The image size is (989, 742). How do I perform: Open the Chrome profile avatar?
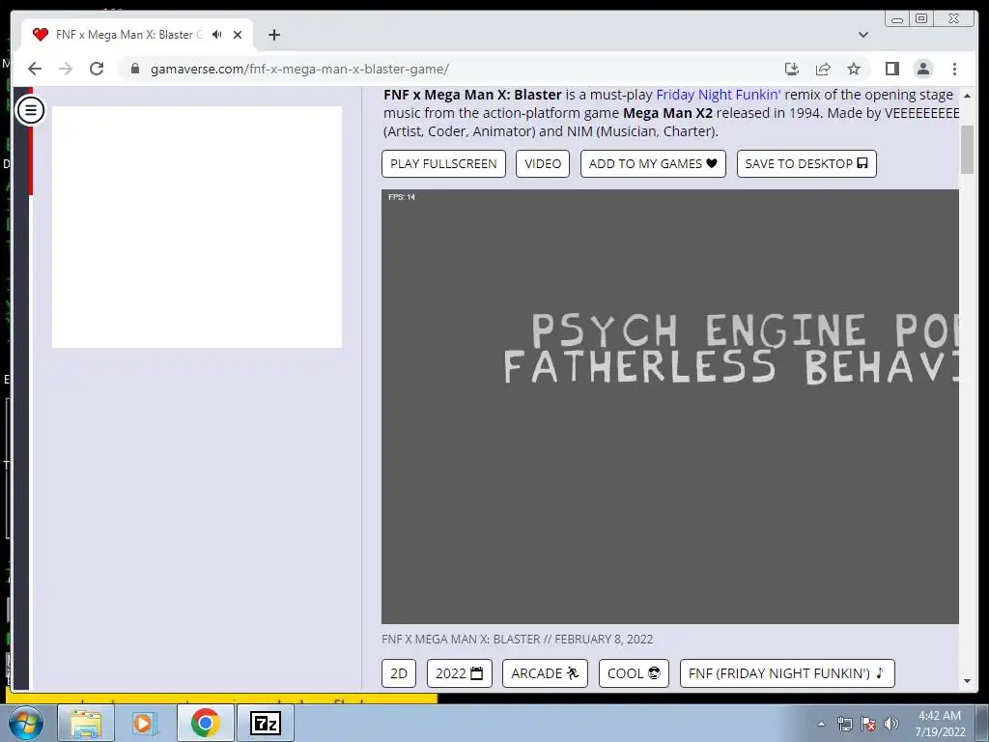click(922, 69)
